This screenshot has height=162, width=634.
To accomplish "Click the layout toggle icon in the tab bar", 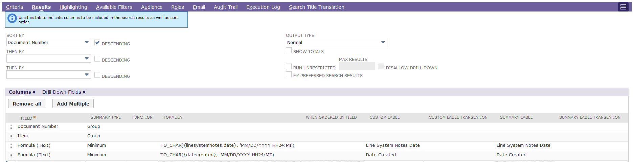I will coord(623,7).
